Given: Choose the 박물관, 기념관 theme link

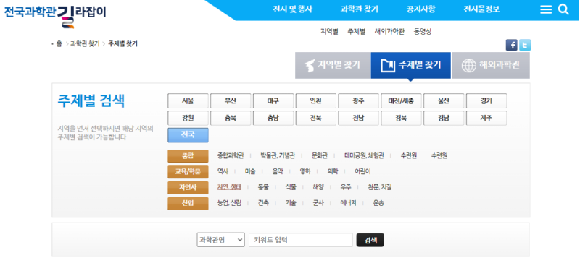Looking at the screenshot, I should [x=278, y=155].
